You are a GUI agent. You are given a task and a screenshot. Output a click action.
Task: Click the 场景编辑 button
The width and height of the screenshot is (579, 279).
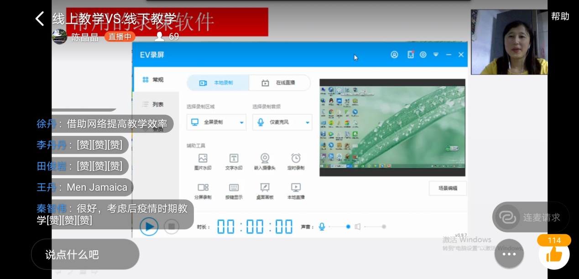click(x=448, y=188)
